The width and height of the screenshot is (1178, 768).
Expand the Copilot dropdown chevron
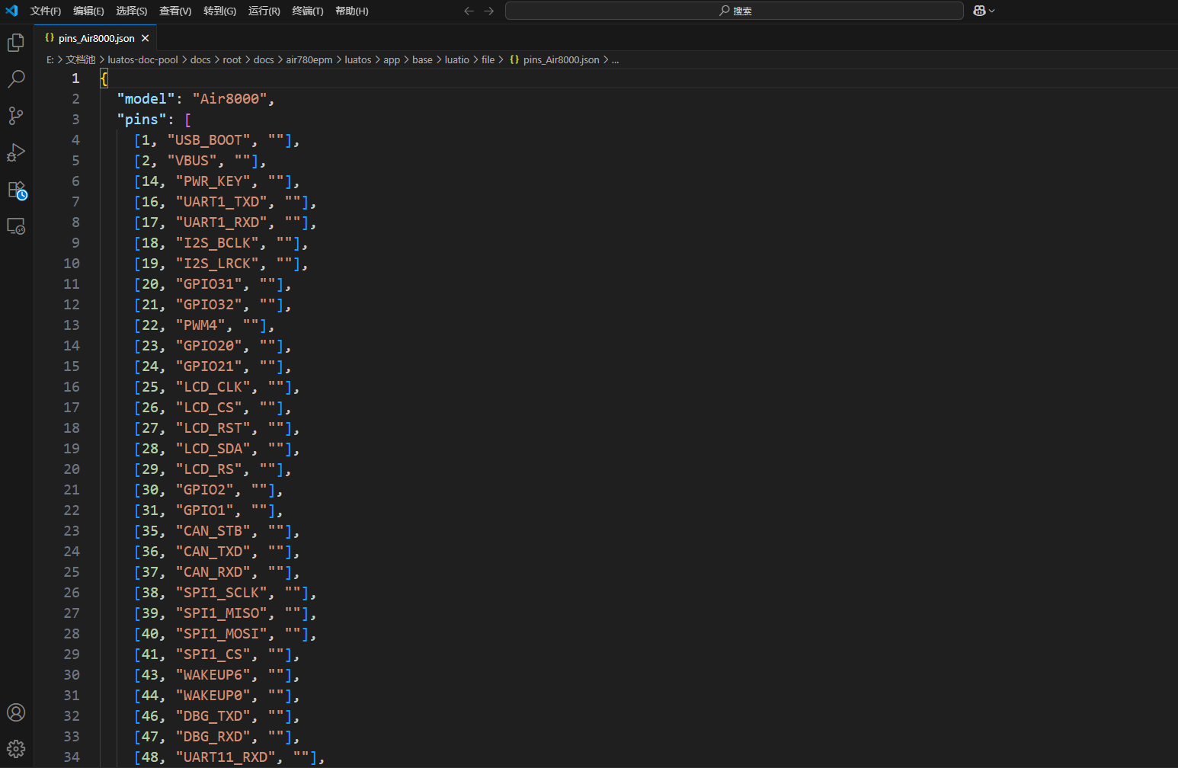tap(992, 11)
